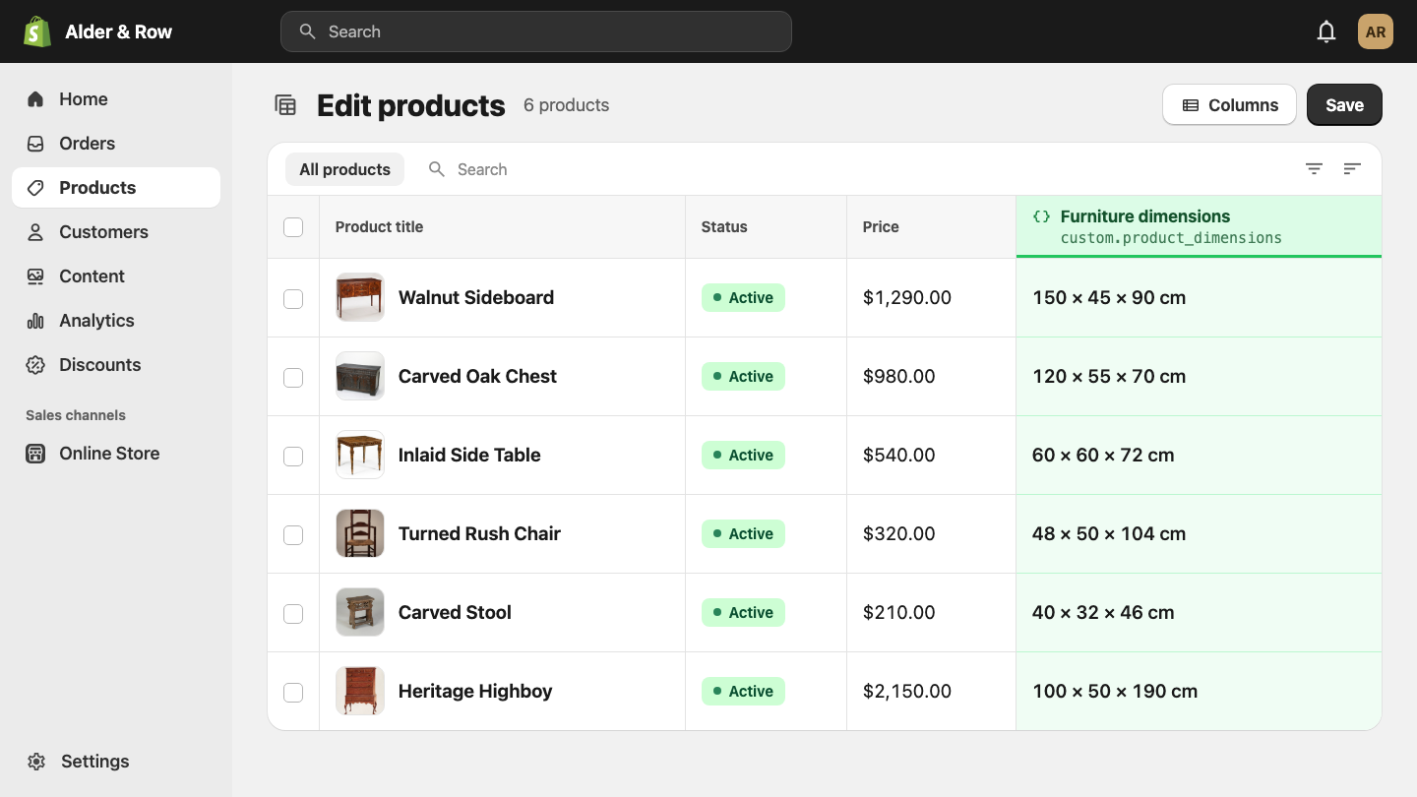
Task: Check the Carved Oak Chest row checkbox
Action: 293,377
